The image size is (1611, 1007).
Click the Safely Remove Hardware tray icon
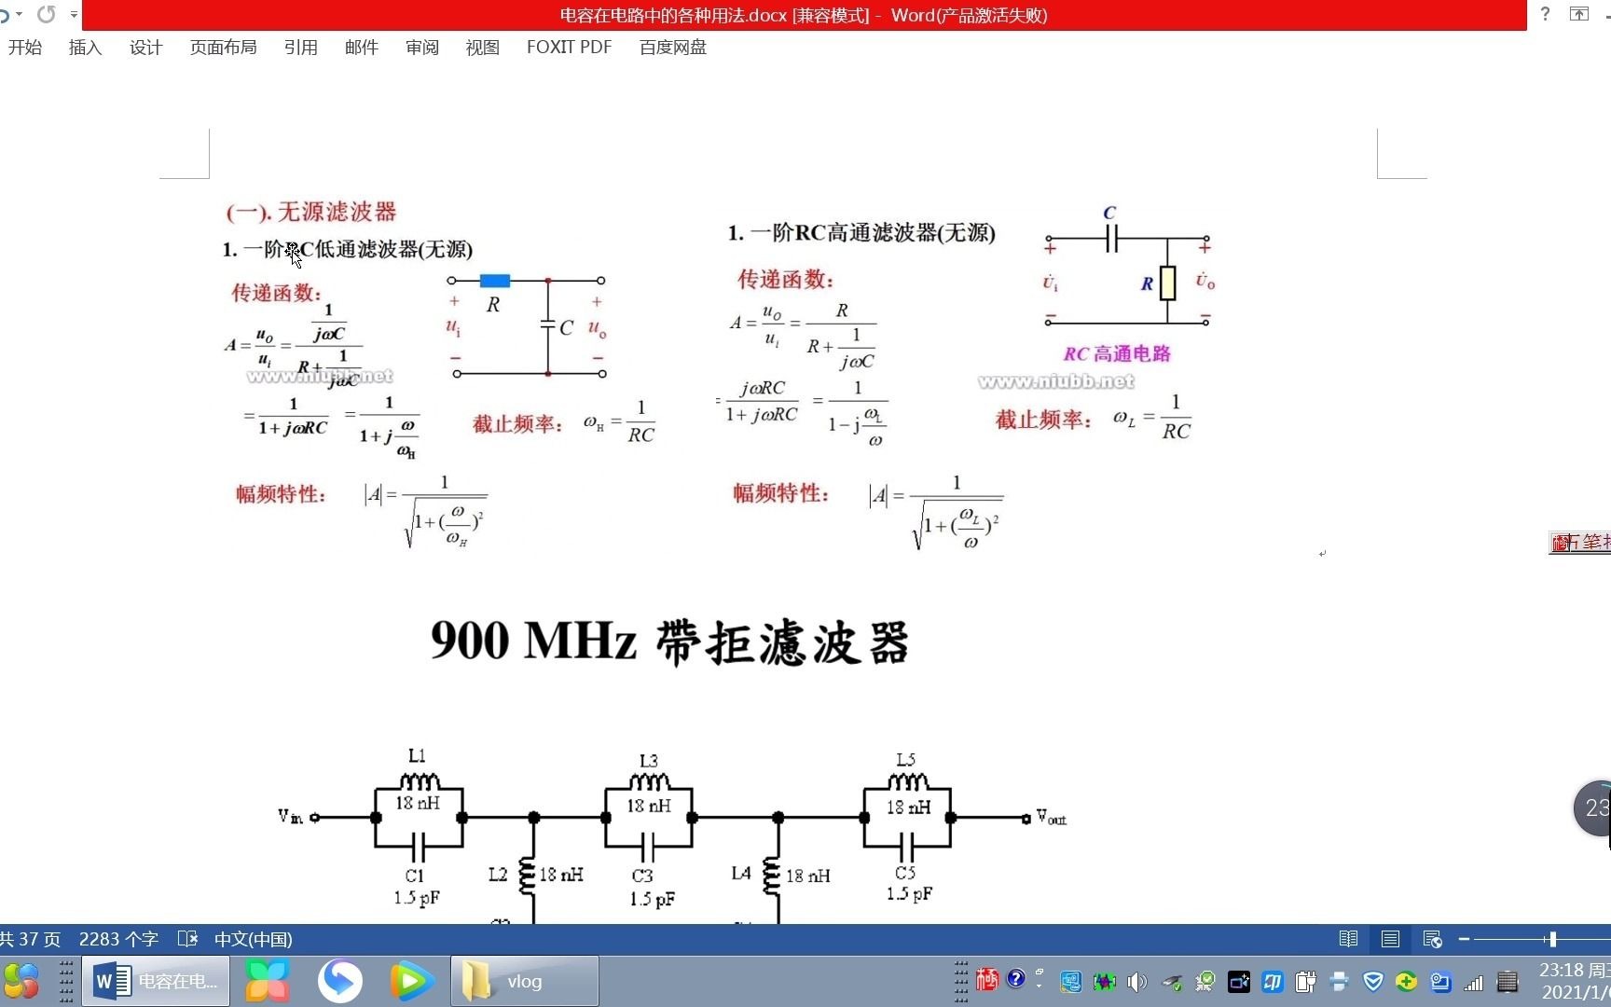click(x=1172, y=982)
